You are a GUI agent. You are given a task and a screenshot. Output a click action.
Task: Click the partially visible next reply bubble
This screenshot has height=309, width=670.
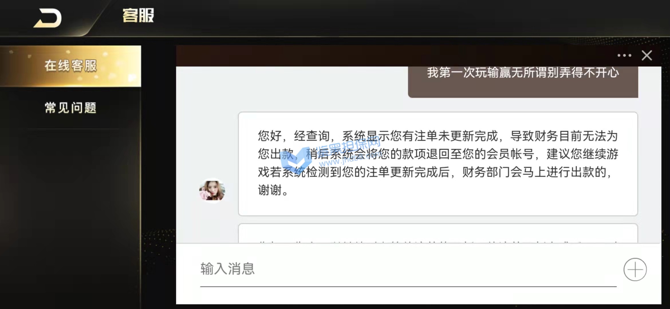(x=438, y=233)
